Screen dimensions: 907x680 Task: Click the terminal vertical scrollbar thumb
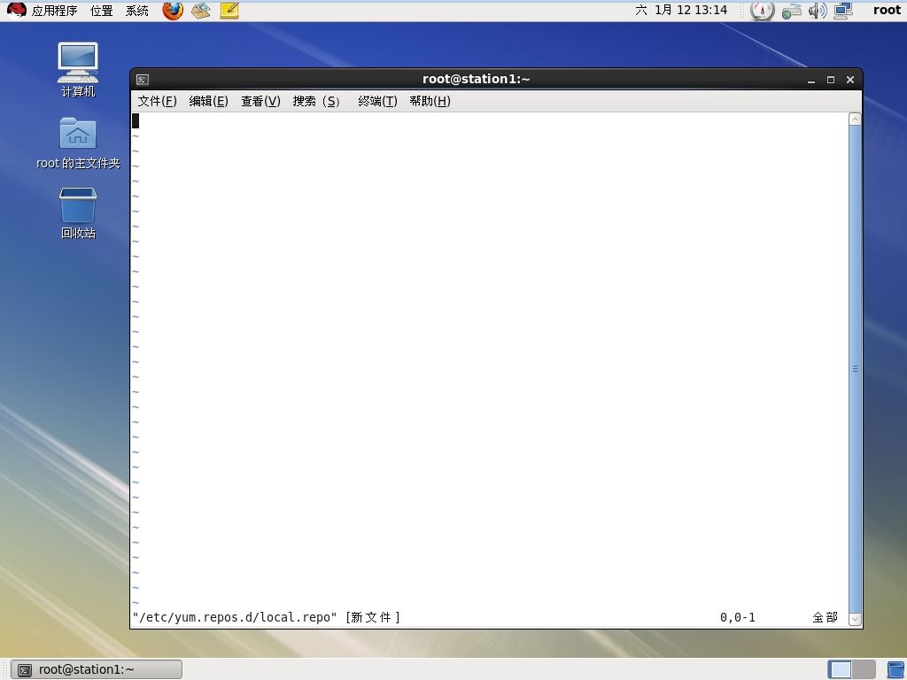coord(855,369)
